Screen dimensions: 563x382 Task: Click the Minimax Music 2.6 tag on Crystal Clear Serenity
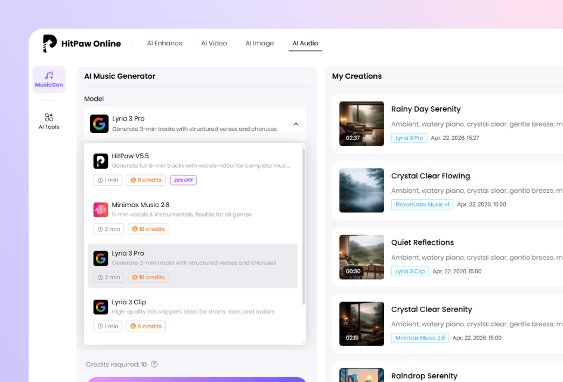pyautogui.click(x=420, y=338)
